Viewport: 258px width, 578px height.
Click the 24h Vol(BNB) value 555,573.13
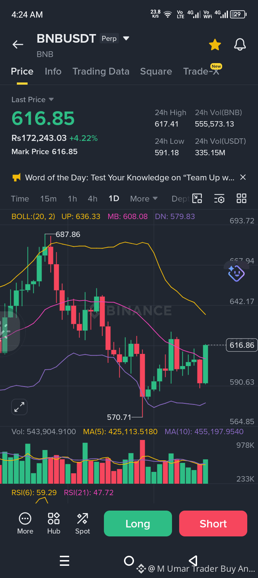click(214, 124)
